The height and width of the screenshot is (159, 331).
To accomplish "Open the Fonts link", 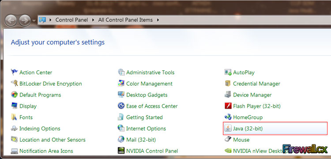I will (x=26, y=117).
